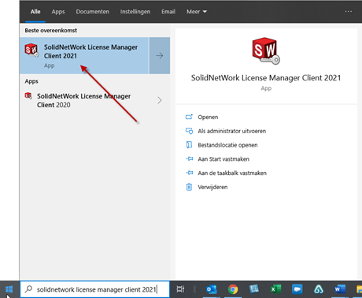Open SolidNetWork License Manager Client 2021 result
The height and width of the screenshot is (298, 362).
pyautogui.click(x=84, y=55)
